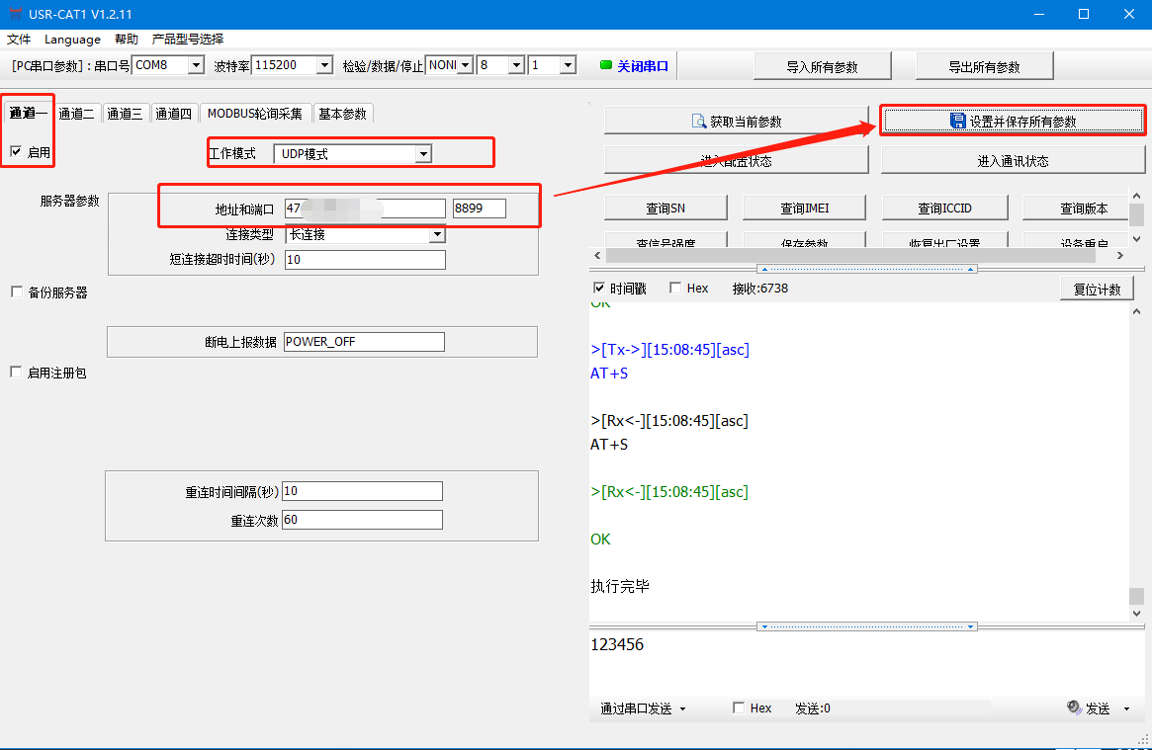The image size is (1152, 750).
Task: Open the 文件 menu
Action: (x=19, y=39)
